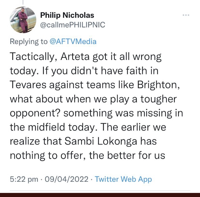Visit the @AFTVMedia mention link
This screenshot has width=200, height=197.
coord(73,42)
